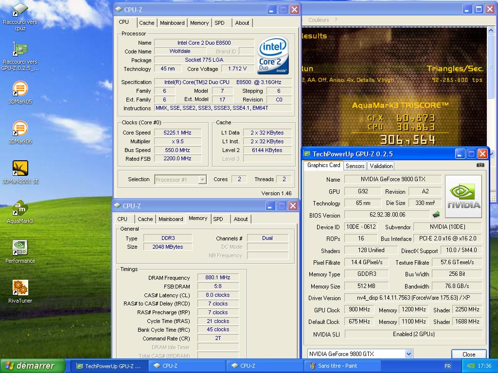Image resolution: width=498 pixels, height=373 pixels.
Task: Select Graphics Card tab in GPU-Z
Action: pos(323,165)
